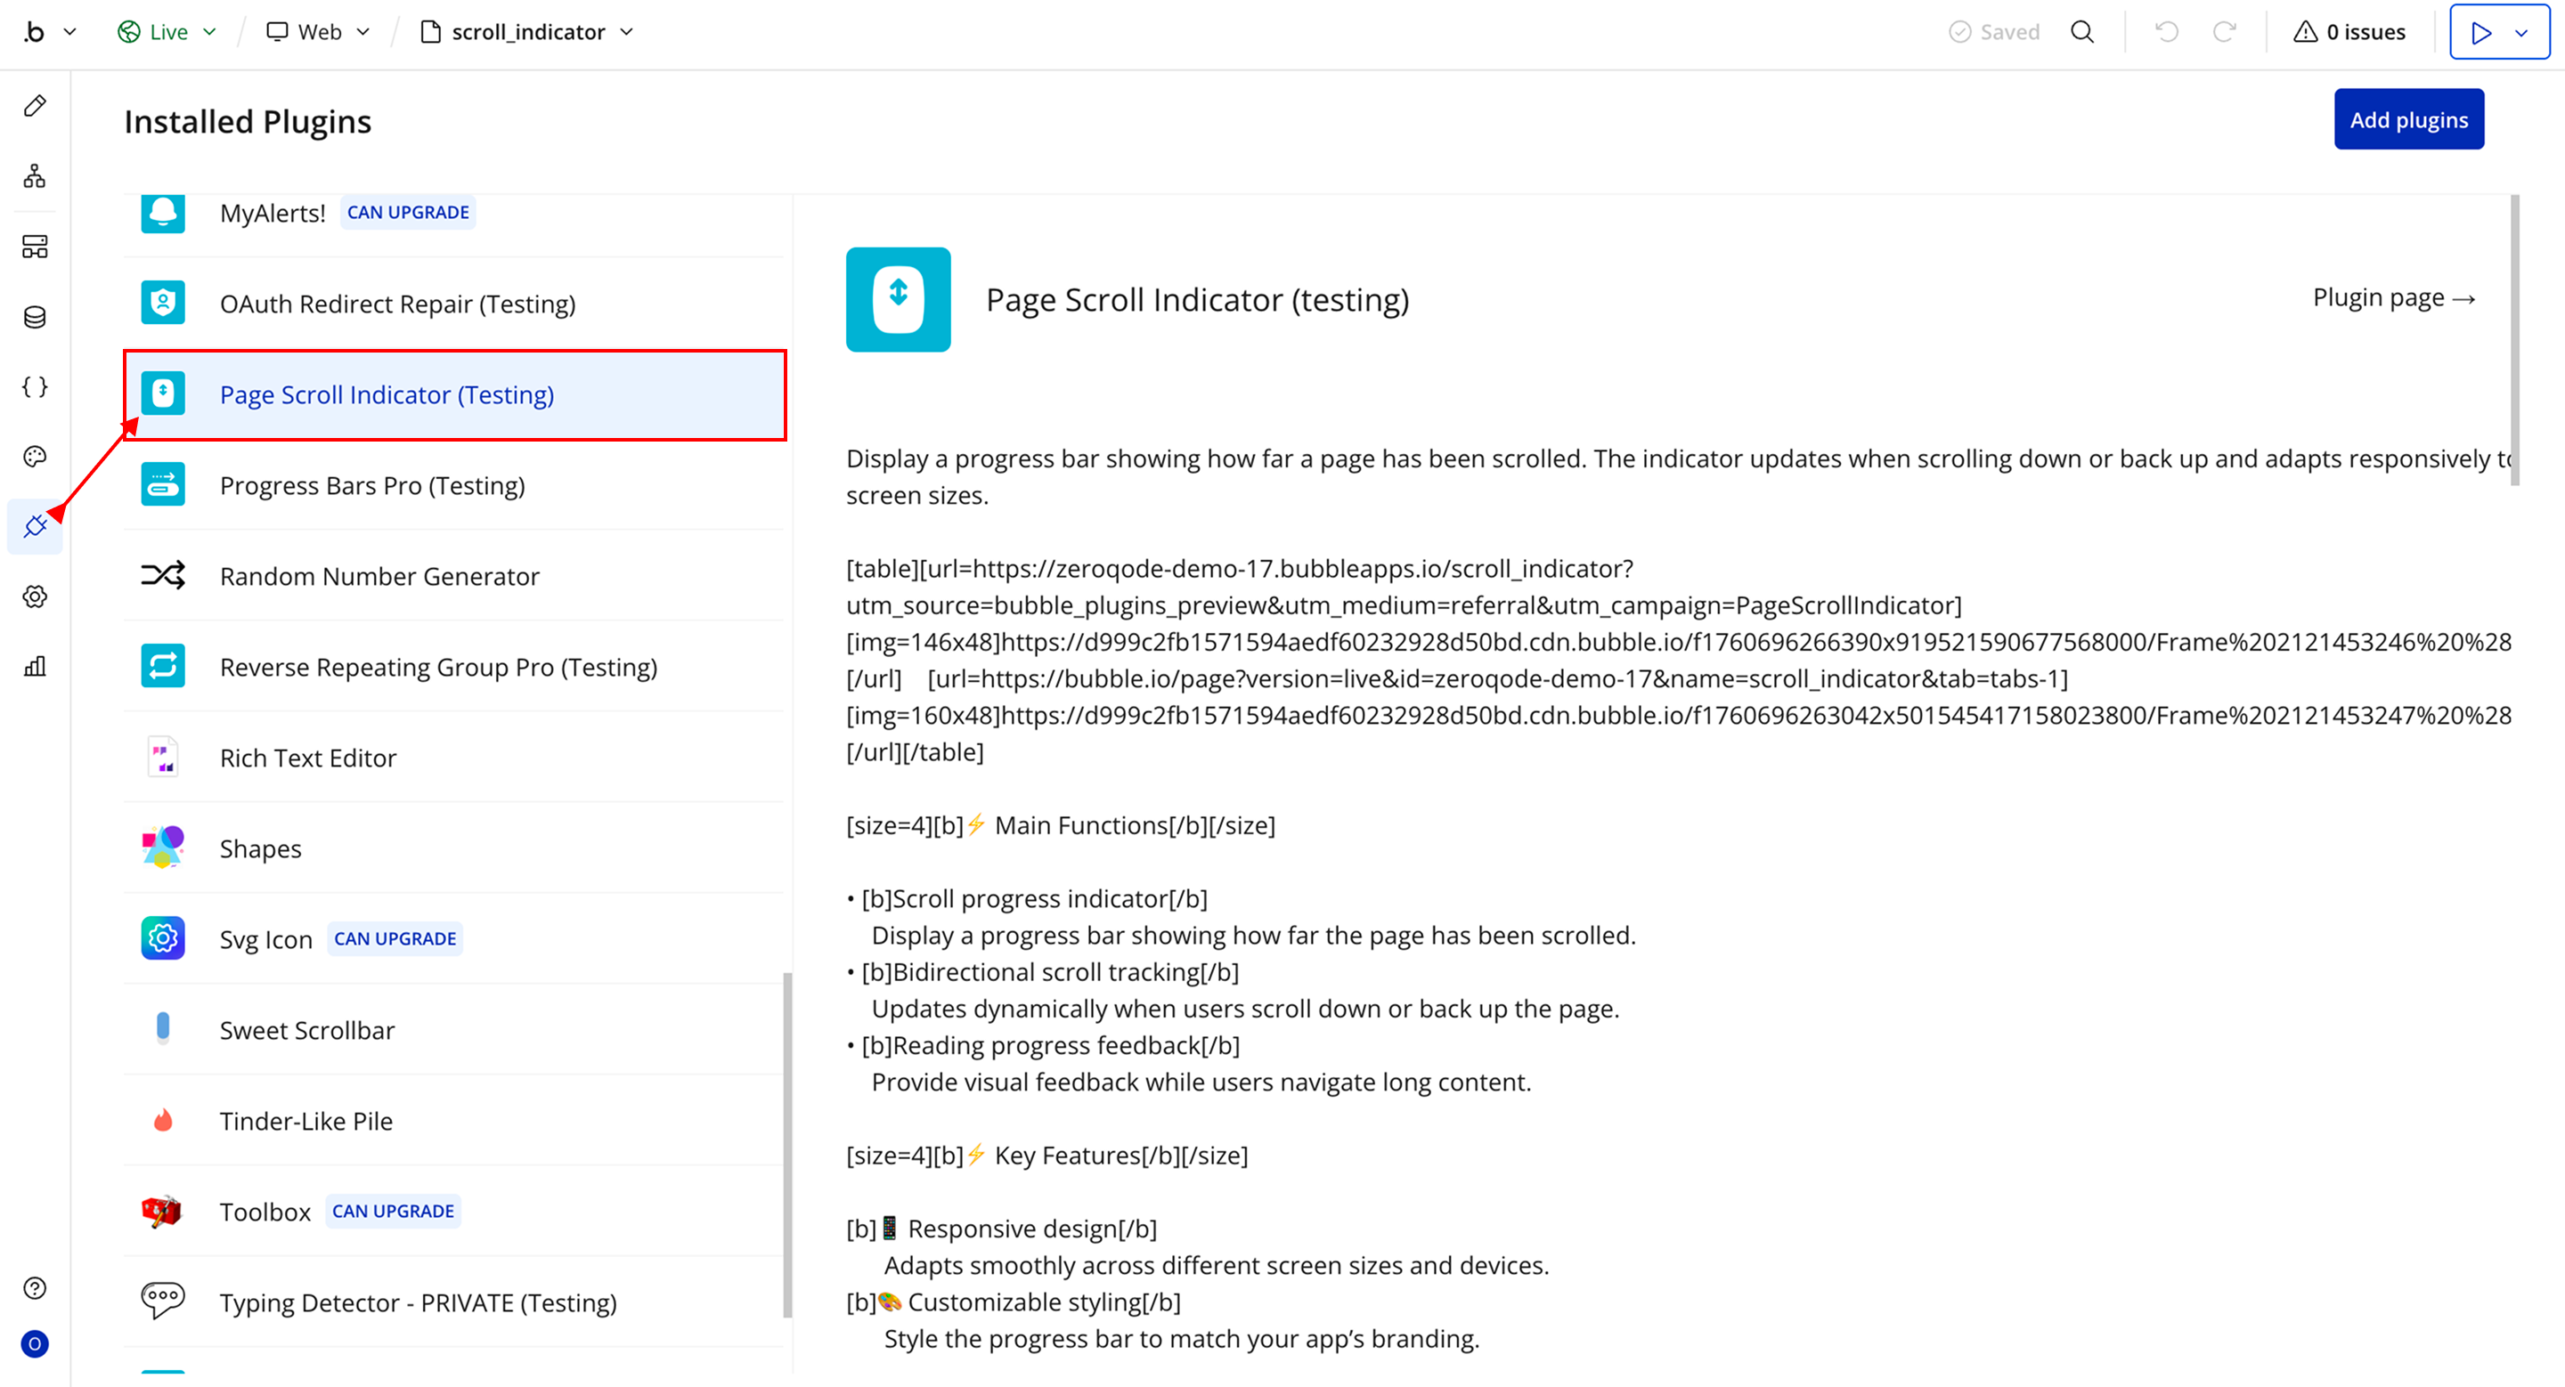Open the Plugin page link
The width and height of the screenshot is (2565, 1387).
pos(2393,297)
